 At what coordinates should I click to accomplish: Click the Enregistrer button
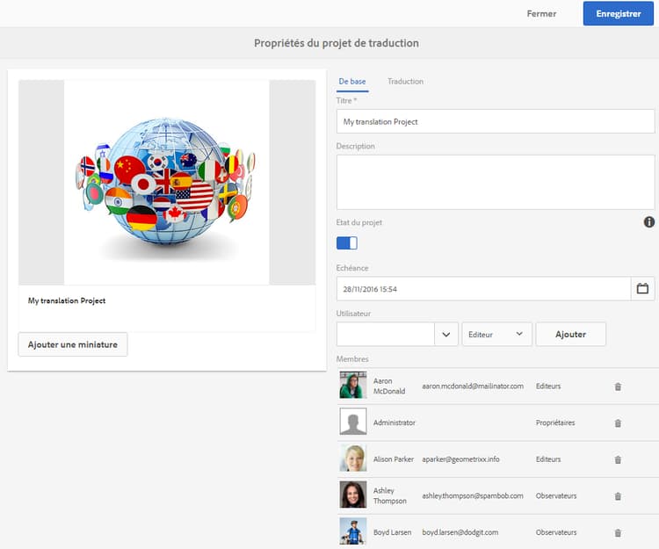pos(619,13)
